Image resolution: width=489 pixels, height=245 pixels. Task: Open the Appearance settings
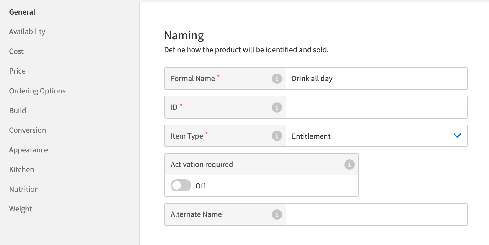click(x=28, y=150)
